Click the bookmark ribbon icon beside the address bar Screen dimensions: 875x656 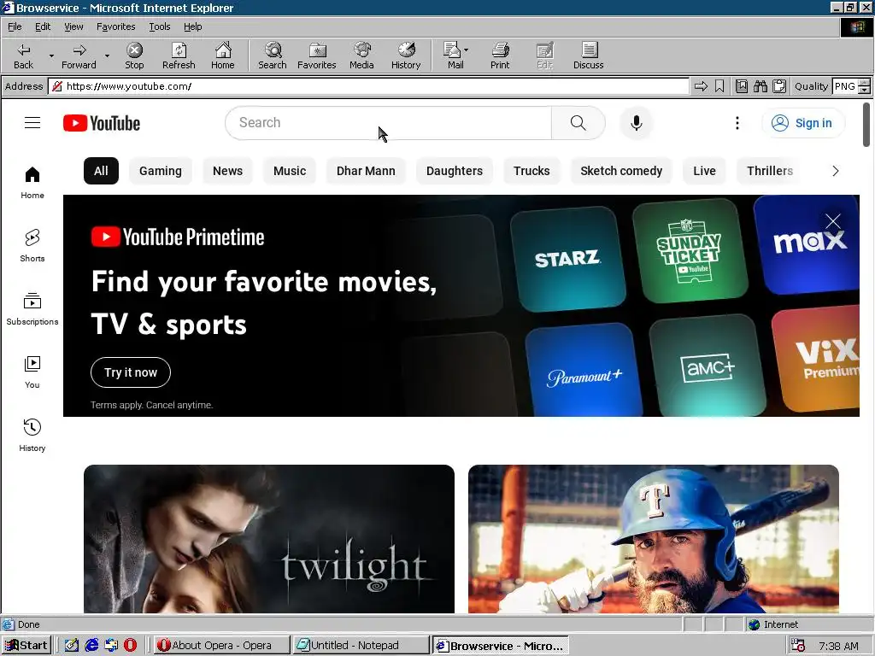click(x=719, y=86)
